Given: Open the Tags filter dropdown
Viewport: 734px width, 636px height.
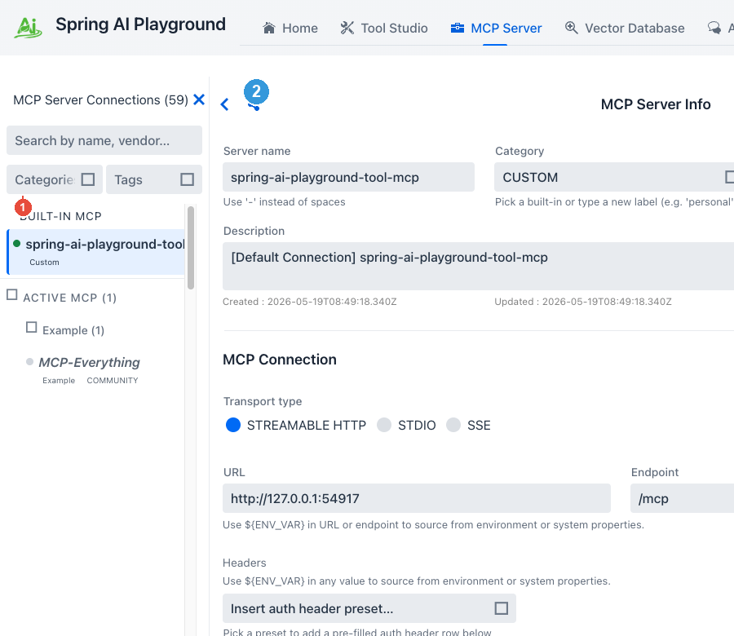Looking at the screenshot, I should (154, 179).
